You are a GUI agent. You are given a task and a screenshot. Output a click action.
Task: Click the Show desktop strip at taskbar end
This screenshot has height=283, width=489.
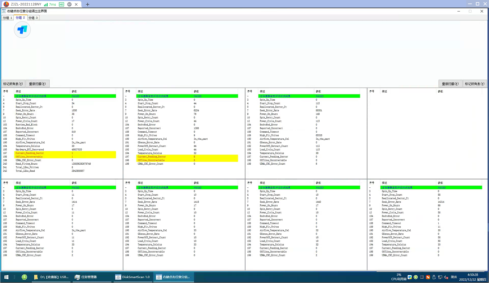click(488, 277)
